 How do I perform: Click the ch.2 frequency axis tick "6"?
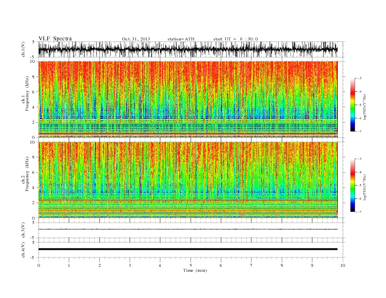coord(34,172)
